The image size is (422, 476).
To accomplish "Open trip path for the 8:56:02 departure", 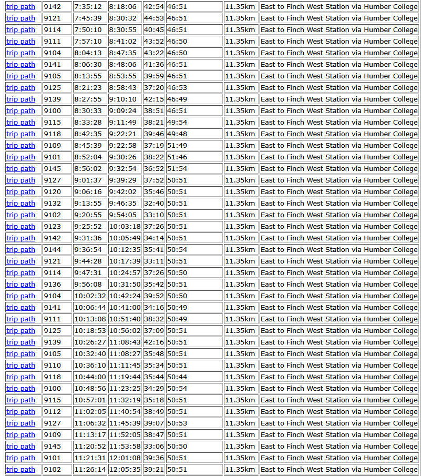I will [x=20, y=169].
